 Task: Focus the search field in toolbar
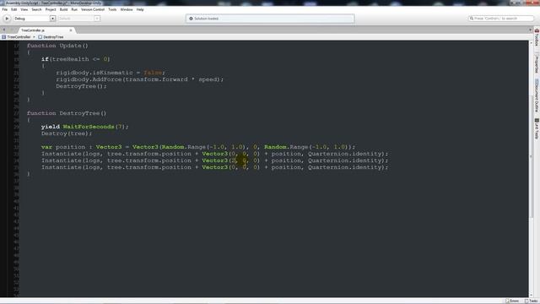pos(501,19)
